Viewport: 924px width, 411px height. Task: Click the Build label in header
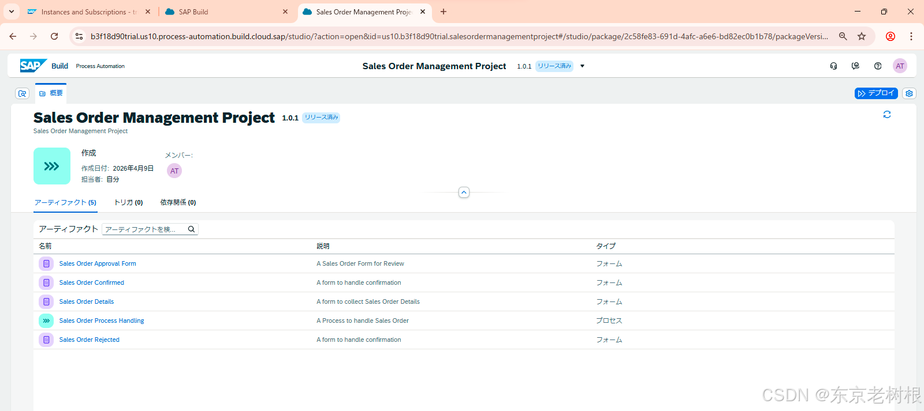(x=59, y=66)
